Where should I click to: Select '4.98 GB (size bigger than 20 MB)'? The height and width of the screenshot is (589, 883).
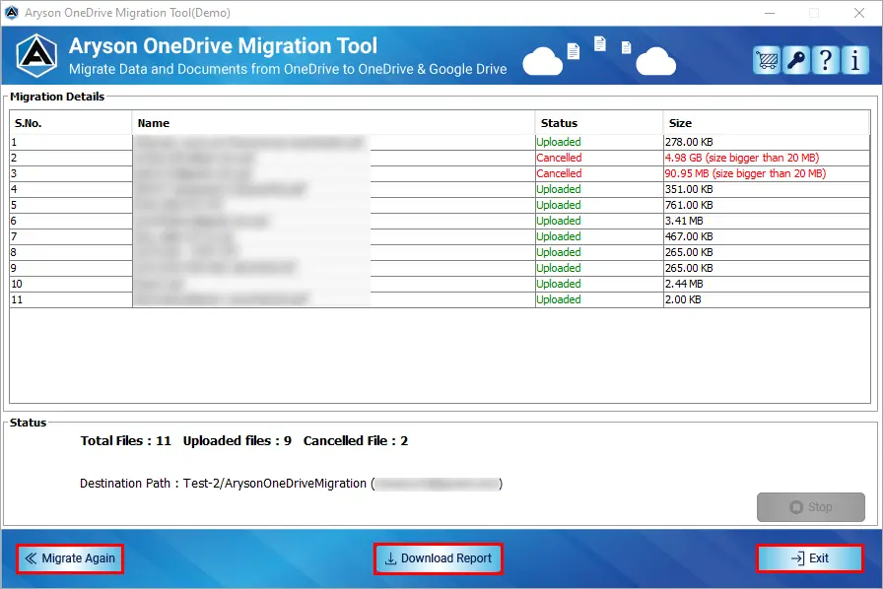(767, 158)
